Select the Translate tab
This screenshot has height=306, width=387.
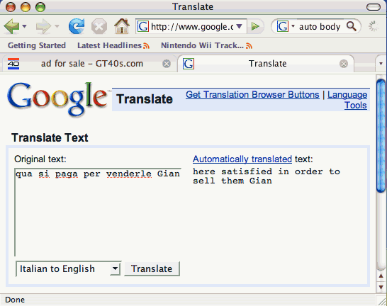[x=266, y=64]
